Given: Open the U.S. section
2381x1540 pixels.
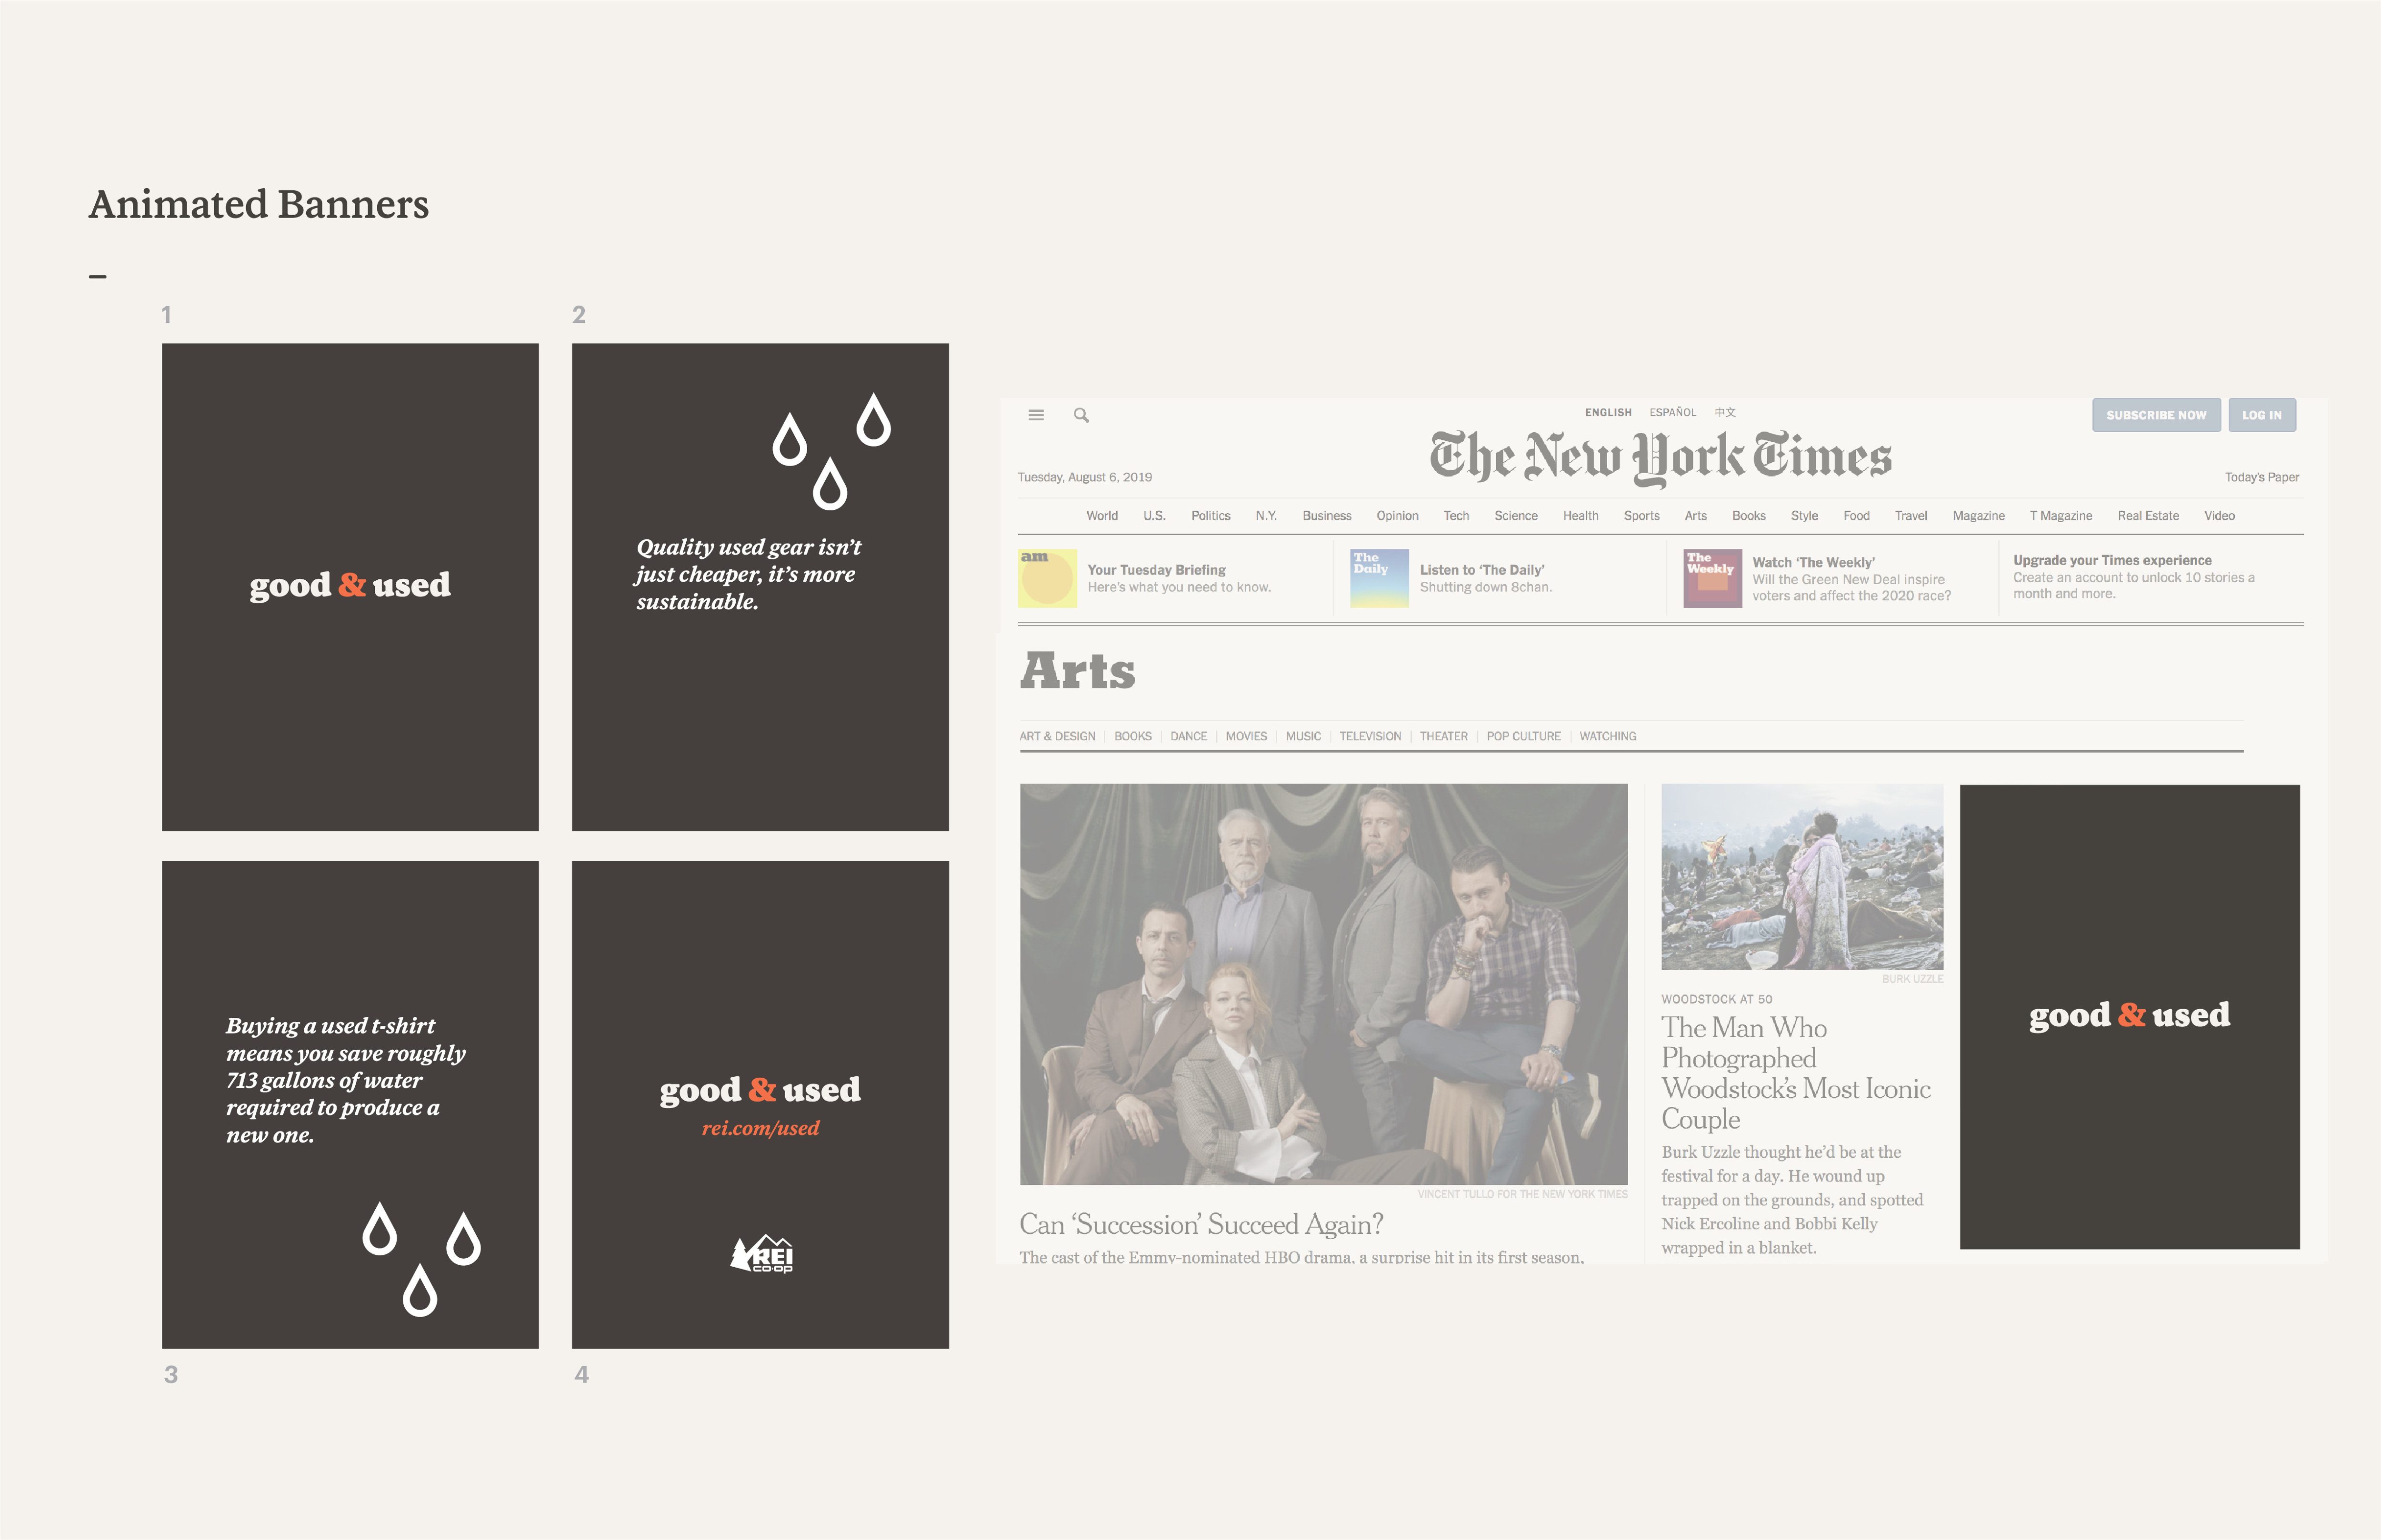Looking at the screenshot, I should click(x=1154, y=516).
